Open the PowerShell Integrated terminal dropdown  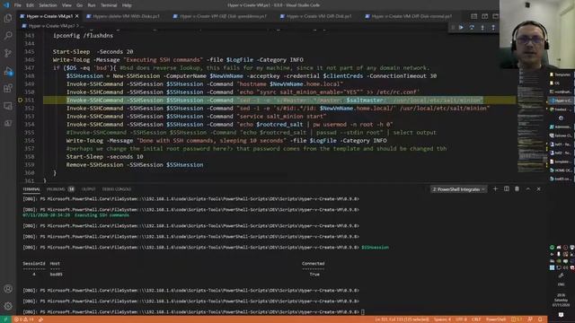tap(458, 189)
